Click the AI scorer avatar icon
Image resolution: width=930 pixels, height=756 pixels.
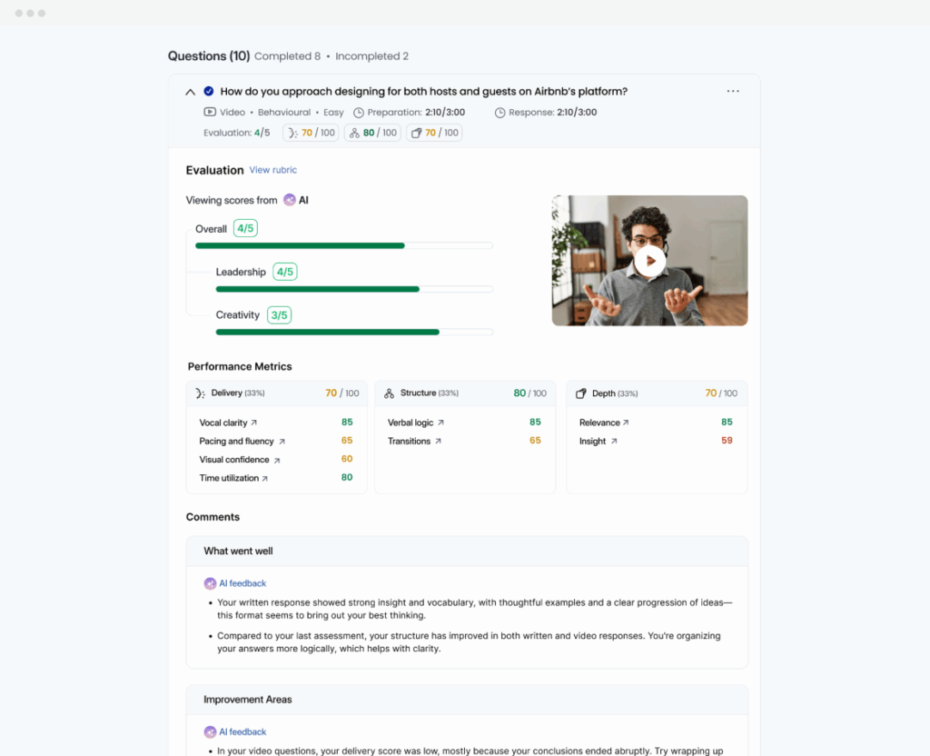pyautogui.click(x=289, y=200)
